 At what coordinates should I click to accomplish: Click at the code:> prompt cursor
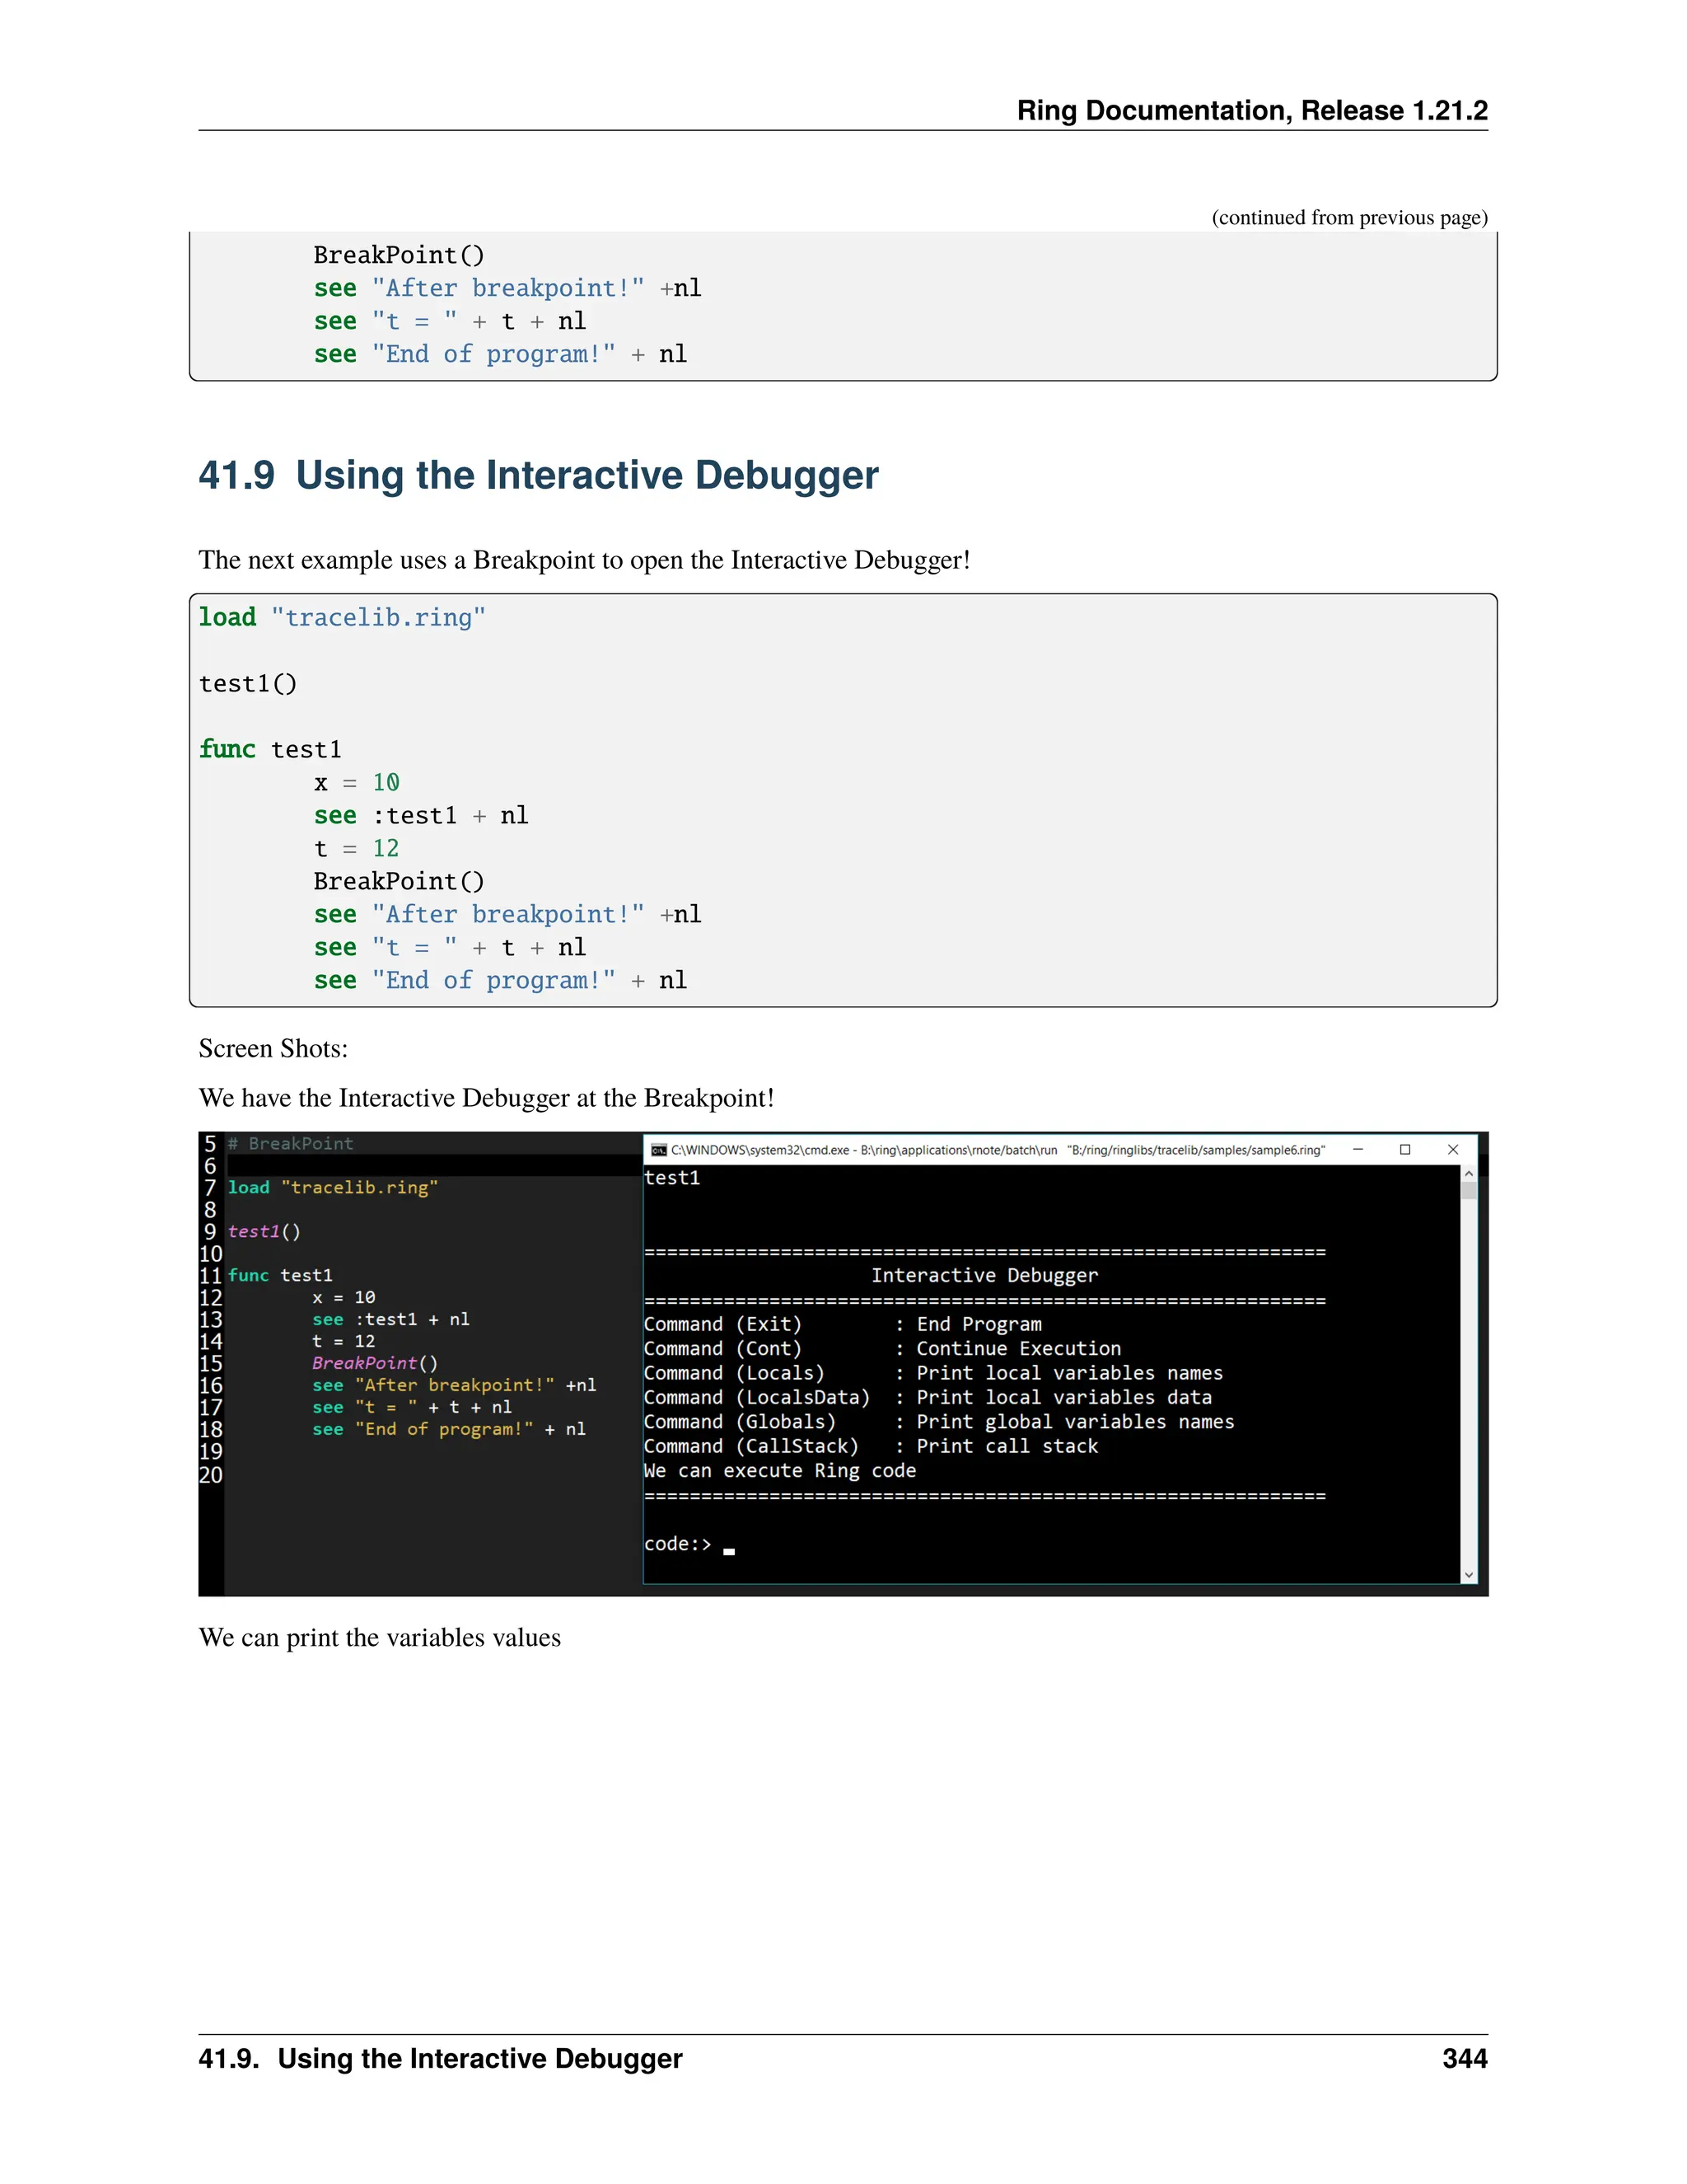(x=728, y=1550)
